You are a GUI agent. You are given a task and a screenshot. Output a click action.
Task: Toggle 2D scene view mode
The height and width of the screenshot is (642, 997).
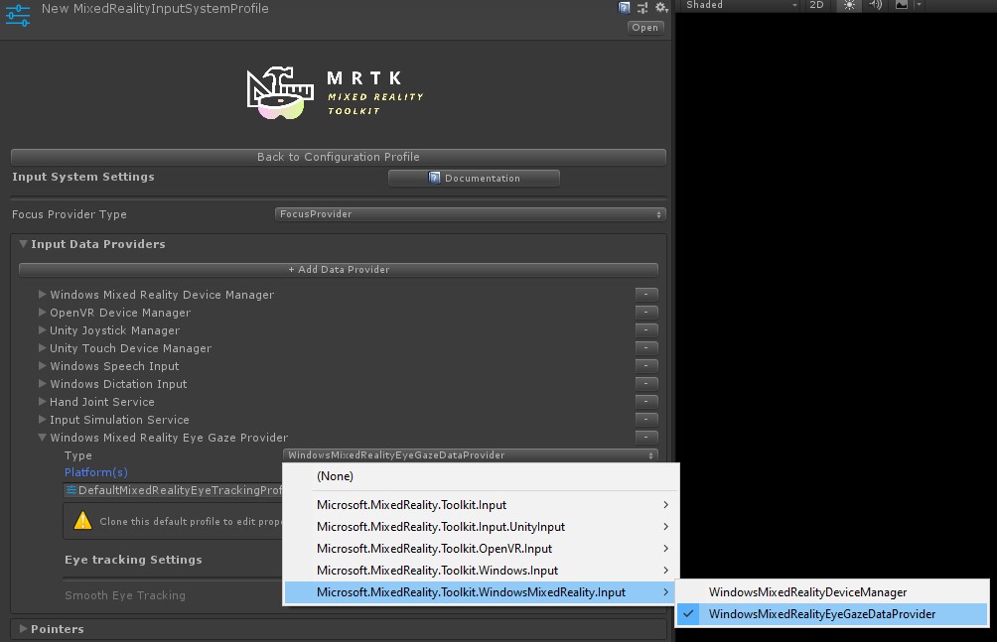click(x=816, y=5)
